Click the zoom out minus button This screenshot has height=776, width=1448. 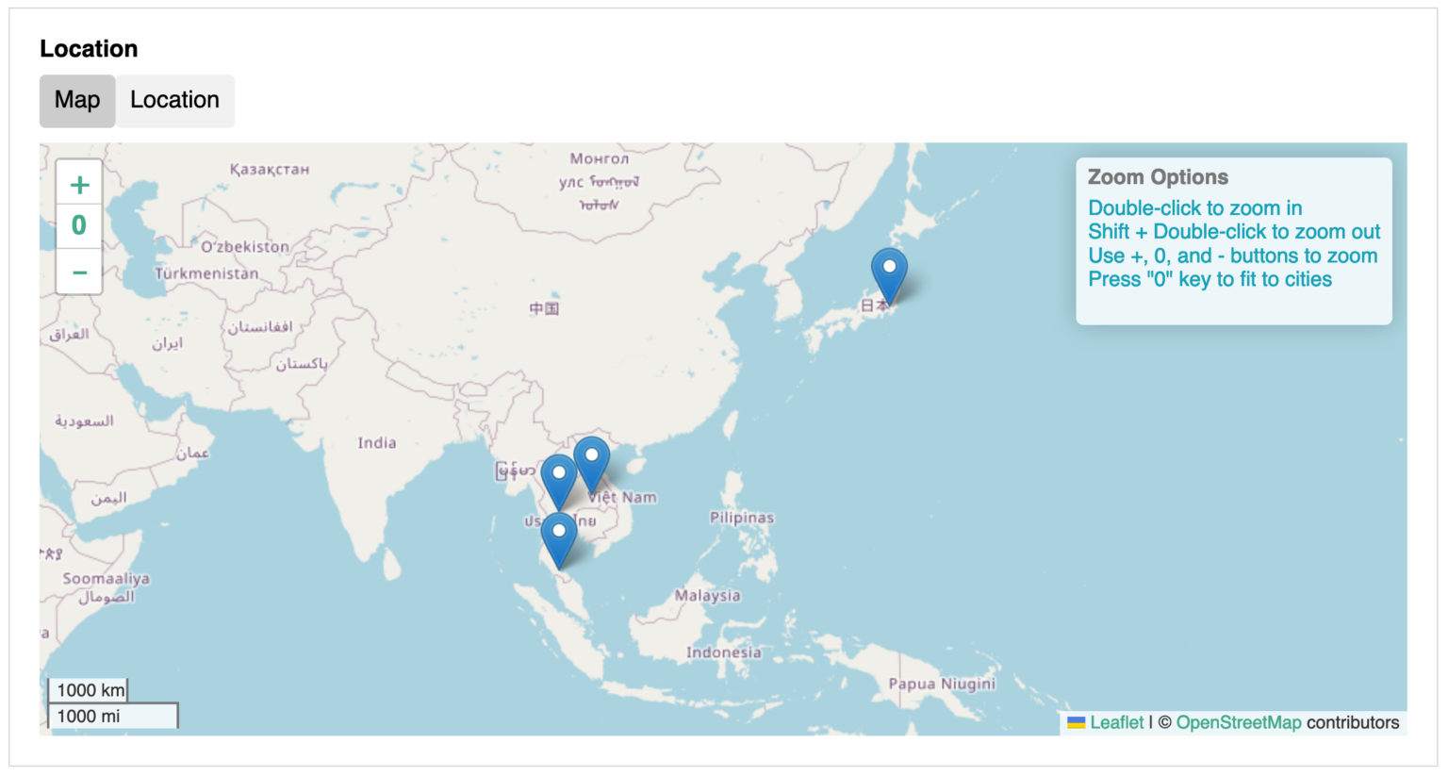pos(79,272)
